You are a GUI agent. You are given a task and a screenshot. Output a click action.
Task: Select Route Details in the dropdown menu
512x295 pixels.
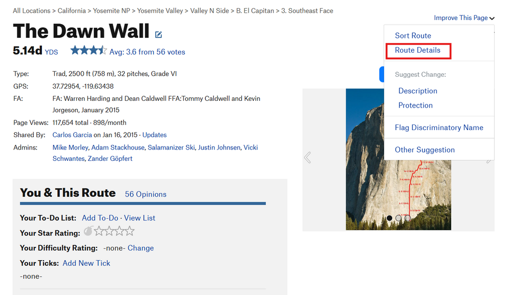point(417,50)
